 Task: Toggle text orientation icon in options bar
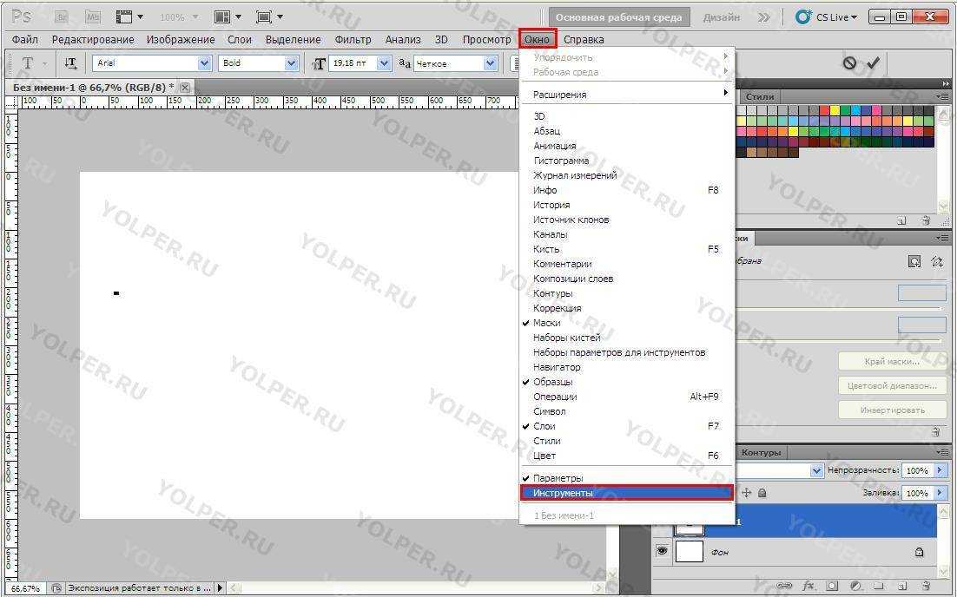[71, 62]
